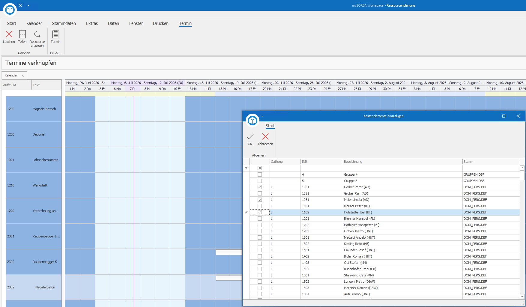The height and width of the screenshot is (307, 526).
Task: Click the Löschen delete icon
Action: (9, 34)
